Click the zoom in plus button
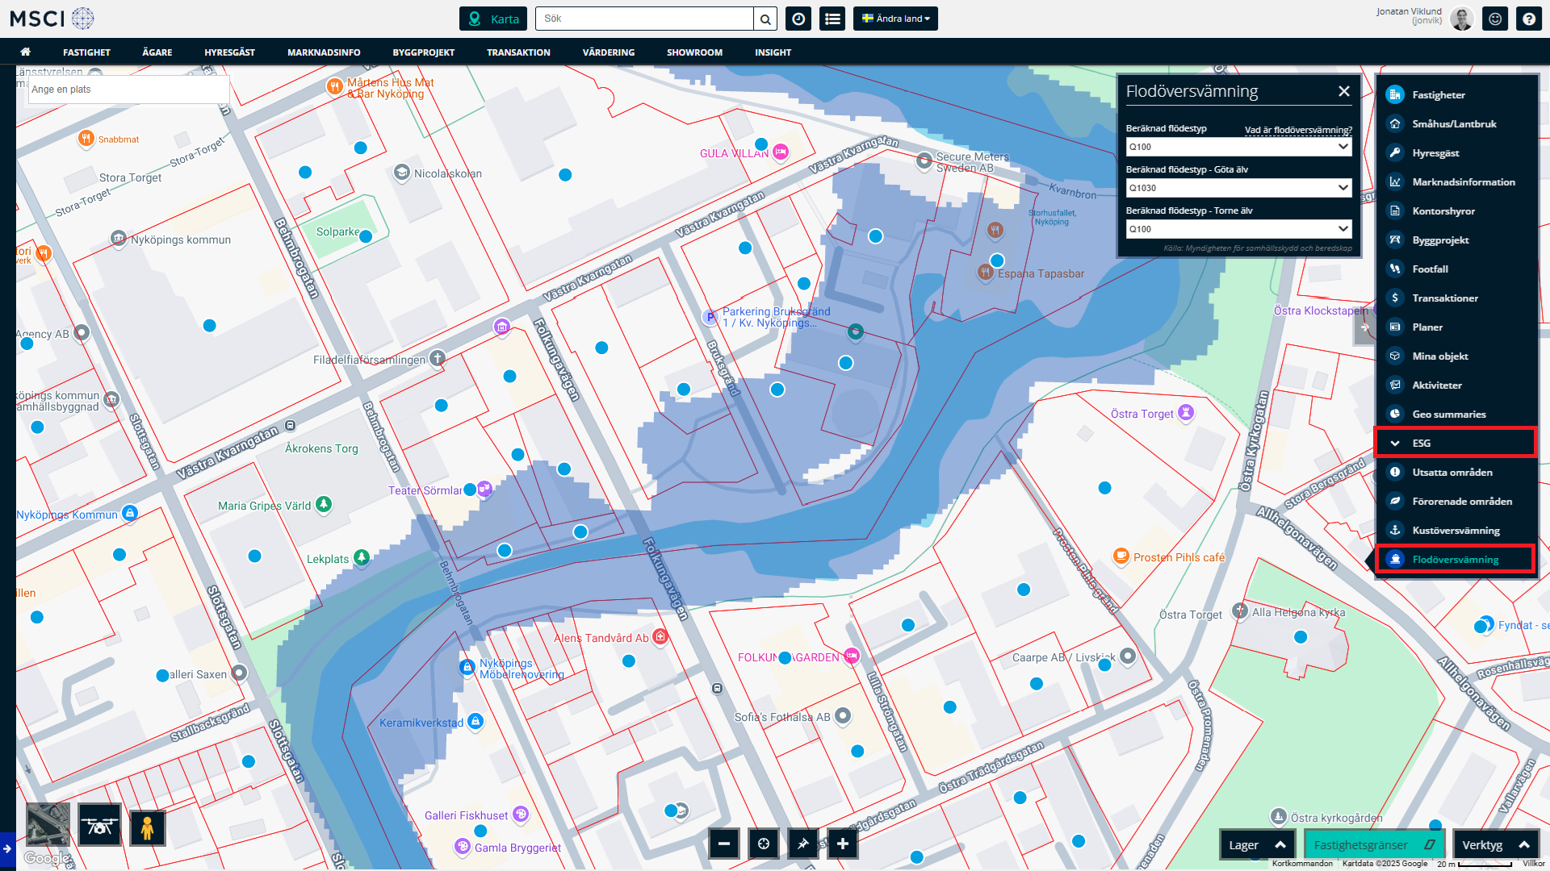Viewport: 1550px width, 871px height. coord(843,844)
